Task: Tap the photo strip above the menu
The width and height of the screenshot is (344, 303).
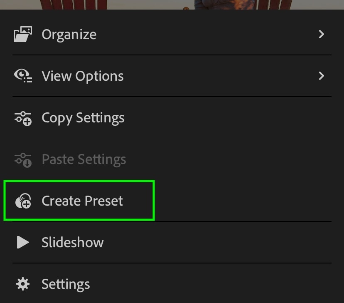Action: pyautogui.click(x=172, y=5)
